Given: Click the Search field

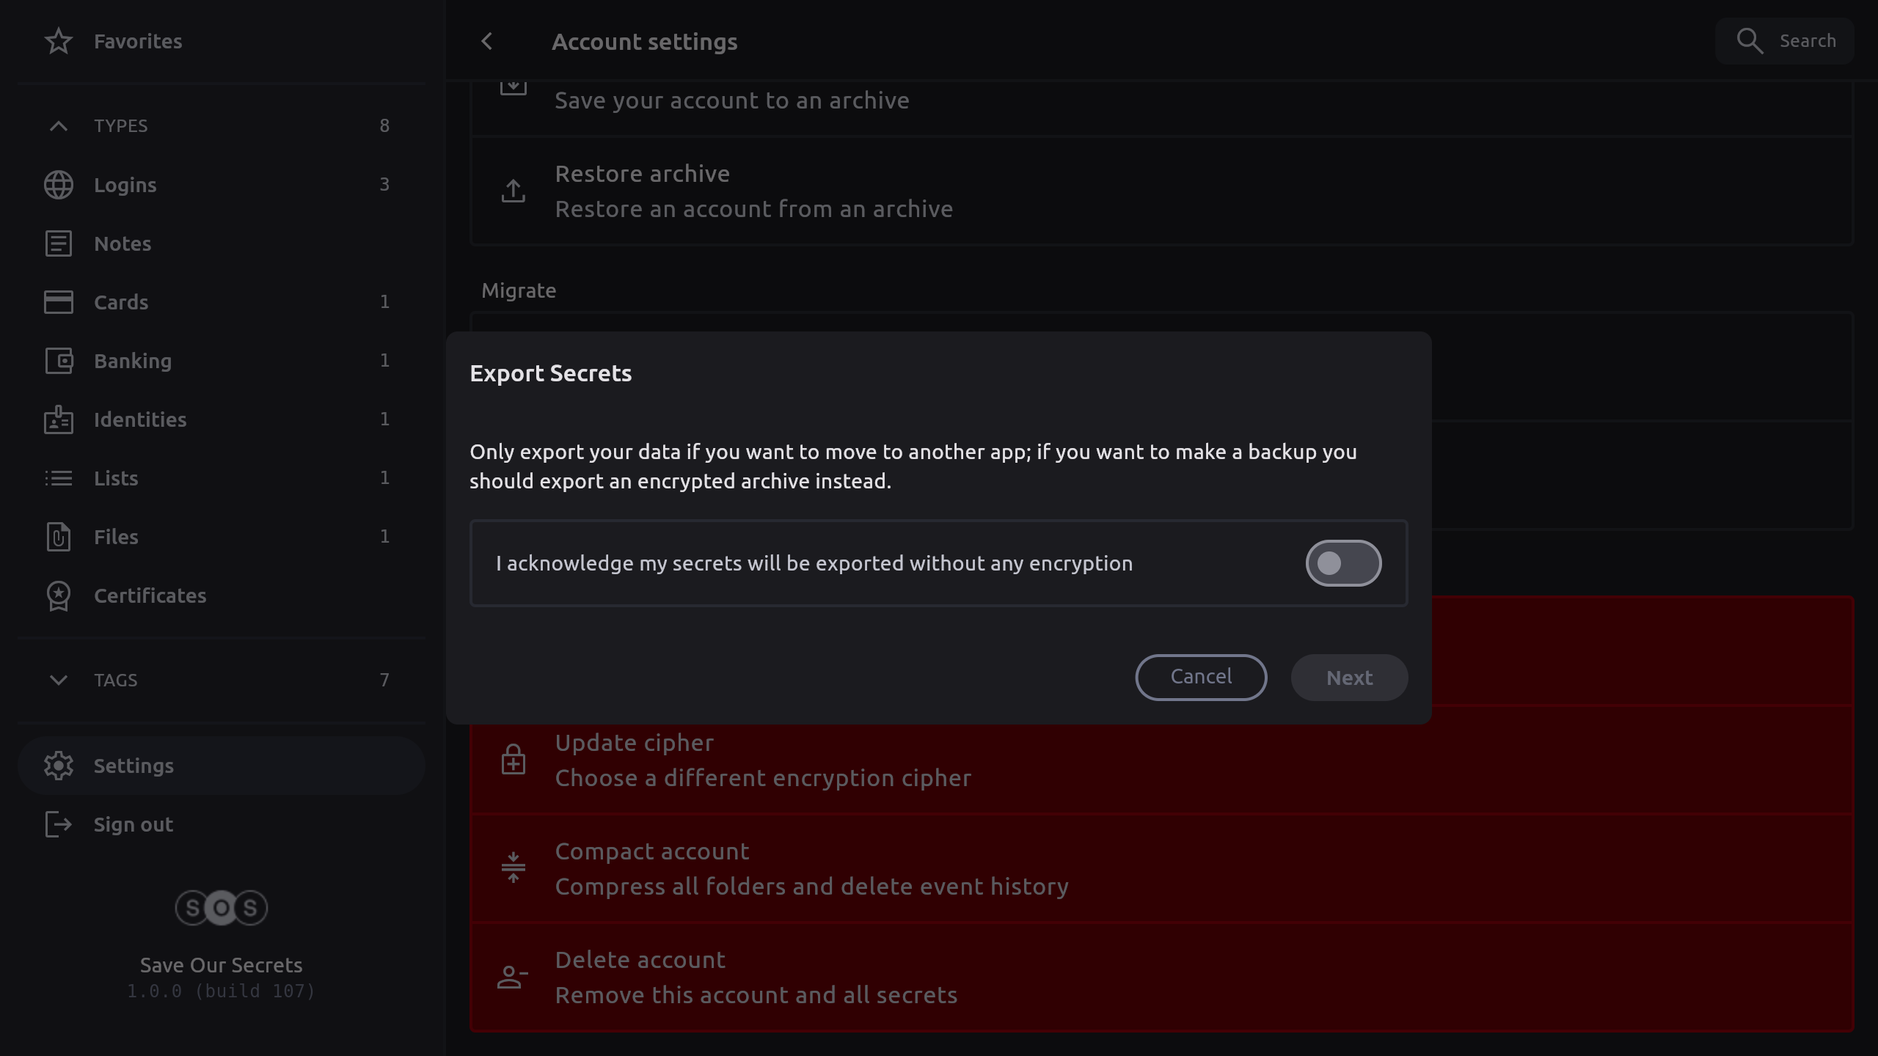Looking at the screenshot, I should 1786,41.
